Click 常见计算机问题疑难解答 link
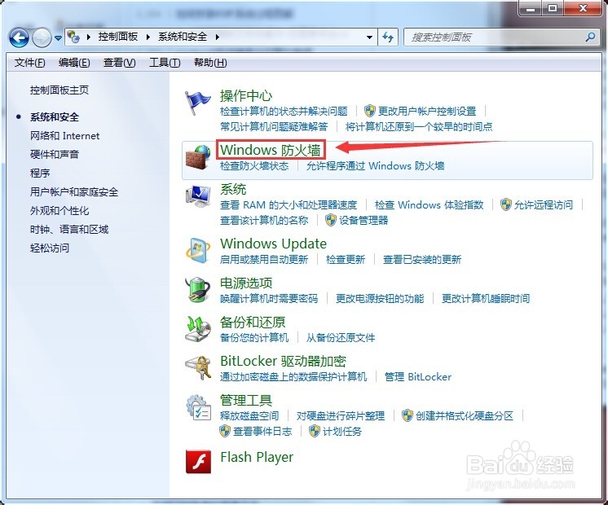The height and width of the screenshot is (505, 608). click(274, 126)
